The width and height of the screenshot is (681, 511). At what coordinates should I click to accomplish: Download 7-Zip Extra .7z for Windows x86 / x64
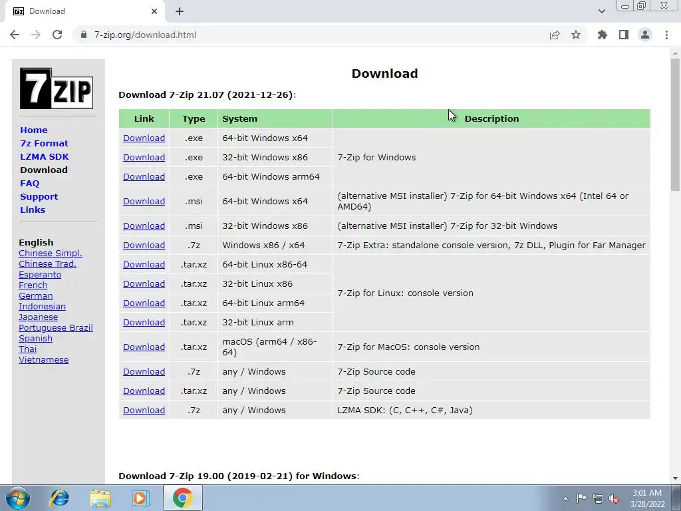tap(144, 245)
